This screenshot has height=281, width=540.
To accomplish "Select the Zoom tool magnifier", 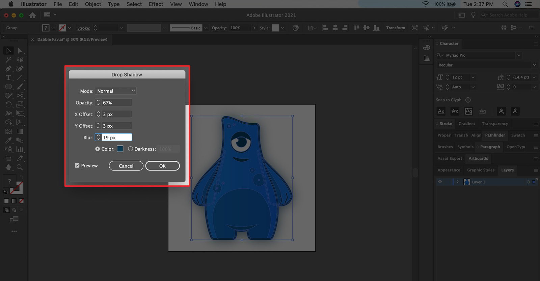I will pyautogui.click(x=20, y=167).
